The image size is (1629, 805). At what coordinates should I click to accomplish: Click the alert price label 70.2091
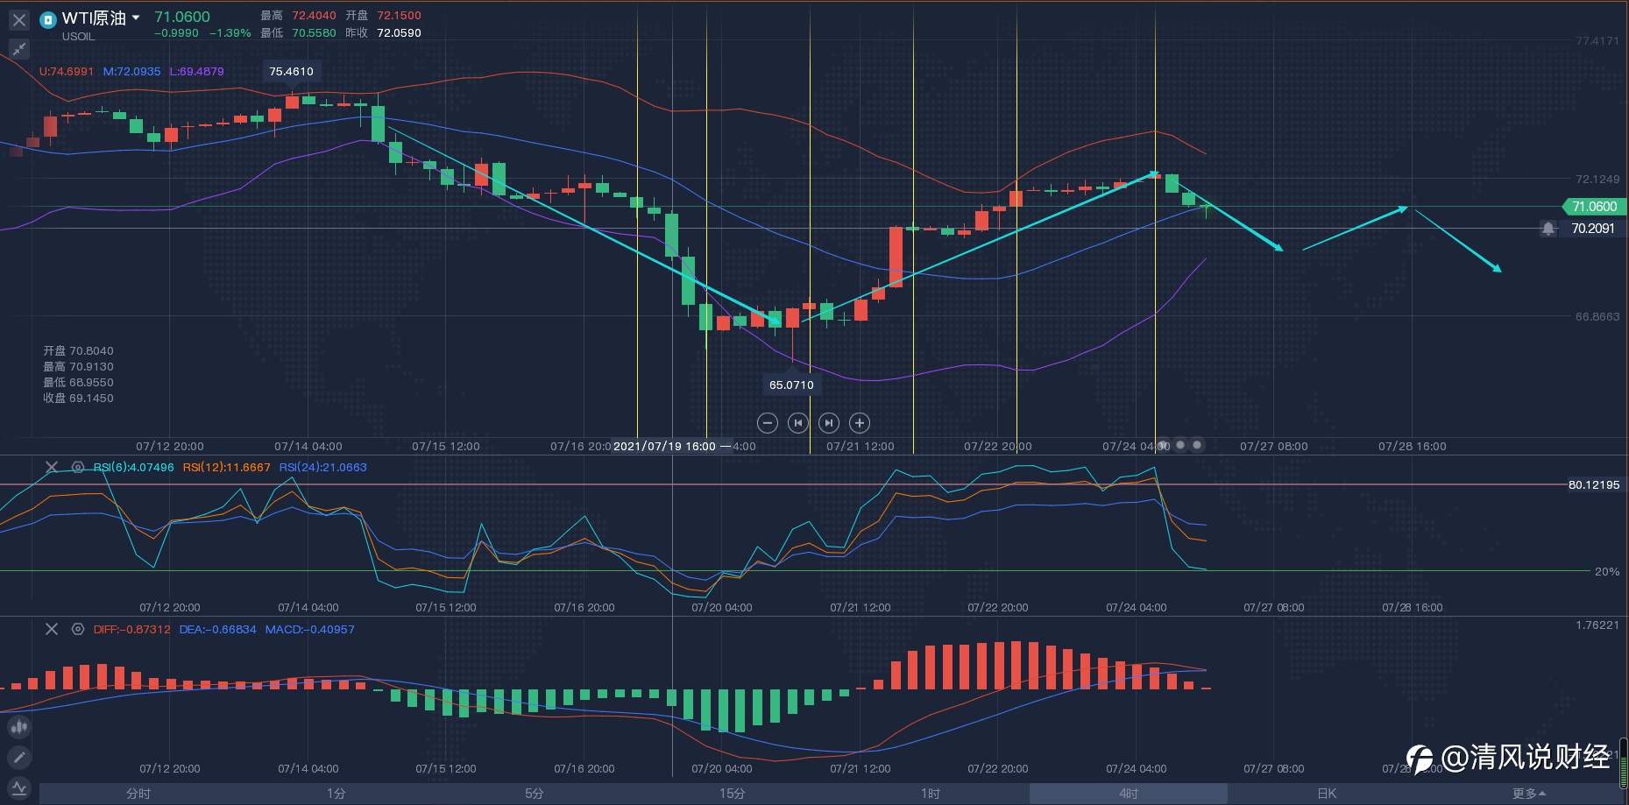[1593, 229]
